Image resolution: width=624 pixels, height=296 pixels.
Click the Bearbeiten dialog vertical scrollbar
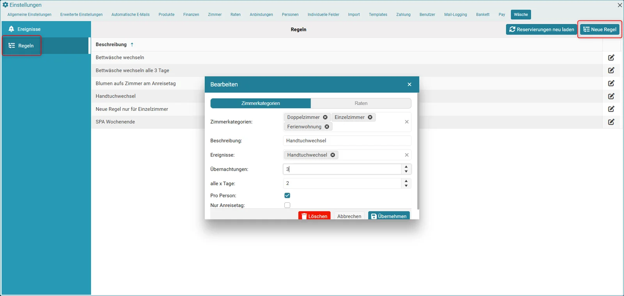[418, 151]
